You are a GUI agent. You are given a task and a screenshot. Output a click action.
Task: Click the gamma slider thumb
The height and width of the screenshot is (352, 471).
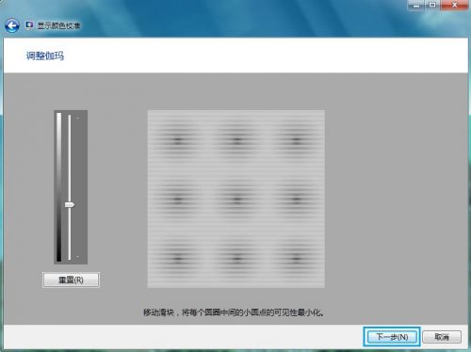pos(70,205)
